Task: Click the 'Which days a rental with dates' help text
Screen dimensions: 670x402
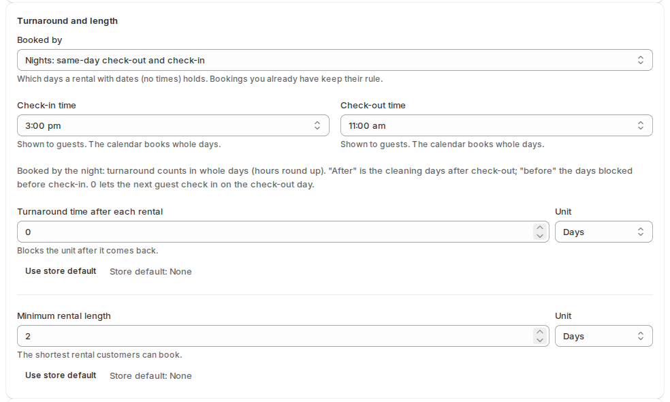Action: [200, 79]
